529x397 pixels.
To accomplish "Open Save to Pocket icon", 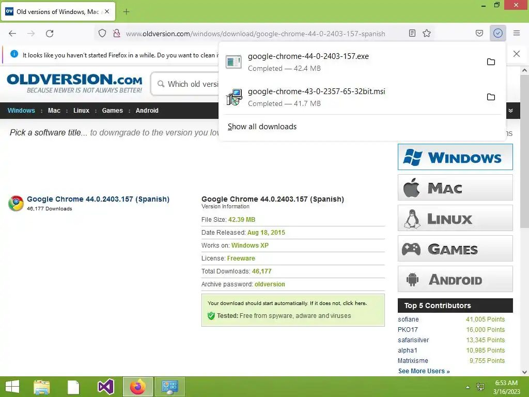I will coord(479,33).
